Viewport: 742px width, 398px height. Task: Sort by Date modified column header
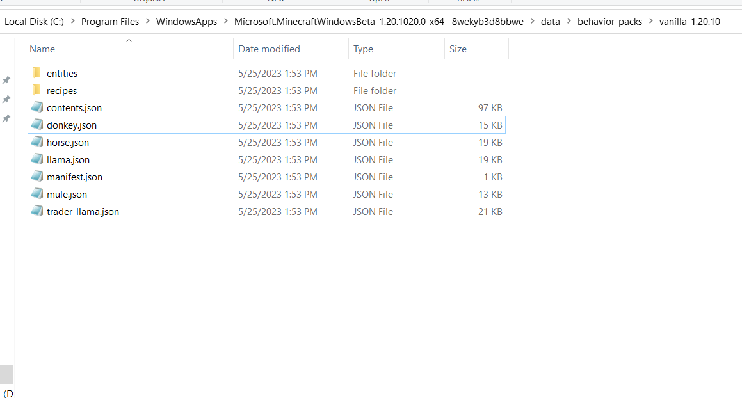tap(269, 49)
